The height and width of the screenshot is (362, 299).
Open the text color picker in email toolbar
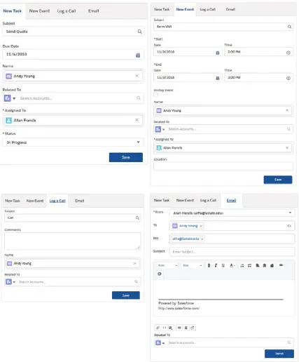232,265
